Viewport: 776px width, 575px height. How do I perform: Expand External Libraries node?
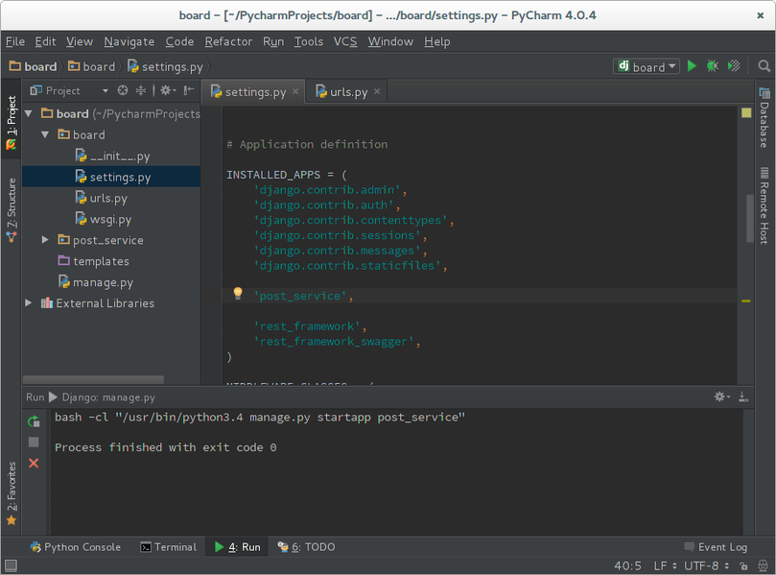point(29,302)
